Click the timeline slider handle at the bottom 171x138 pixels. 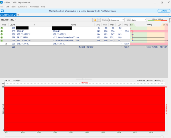point(162,137)
